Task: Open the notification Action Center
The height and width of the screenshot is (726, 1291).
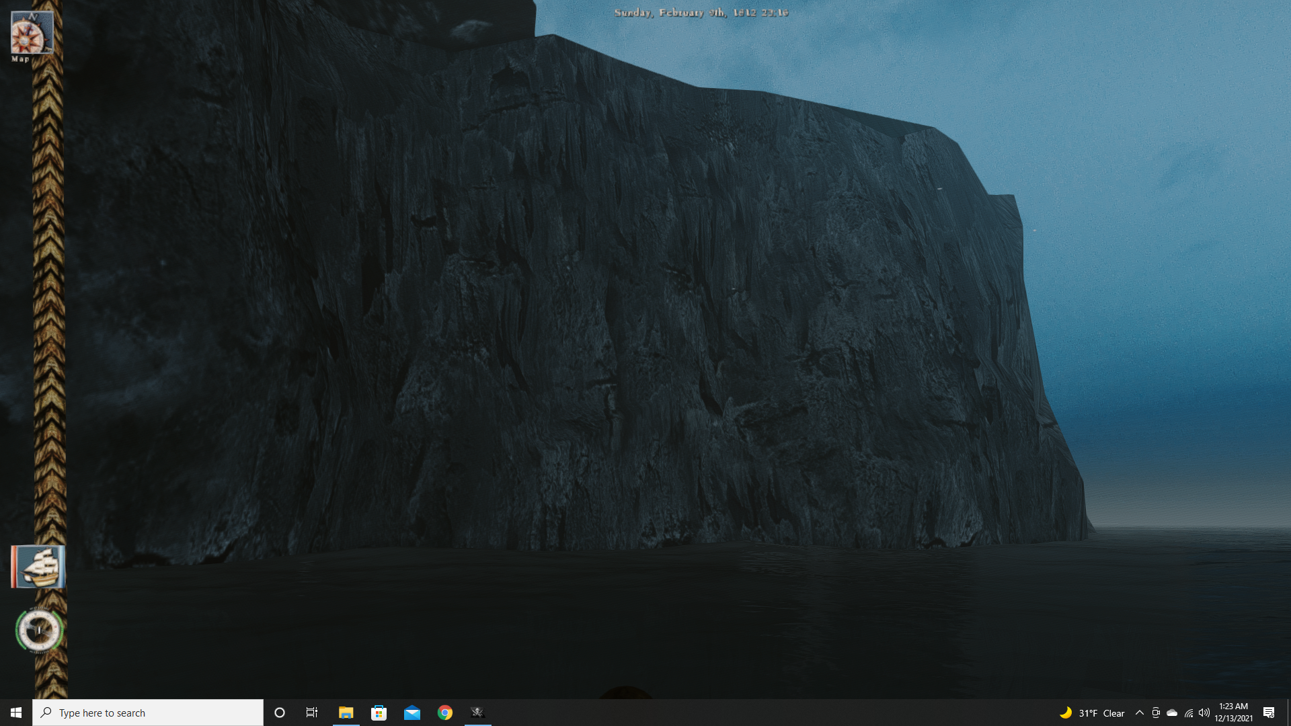Action: pos(1269,713)
